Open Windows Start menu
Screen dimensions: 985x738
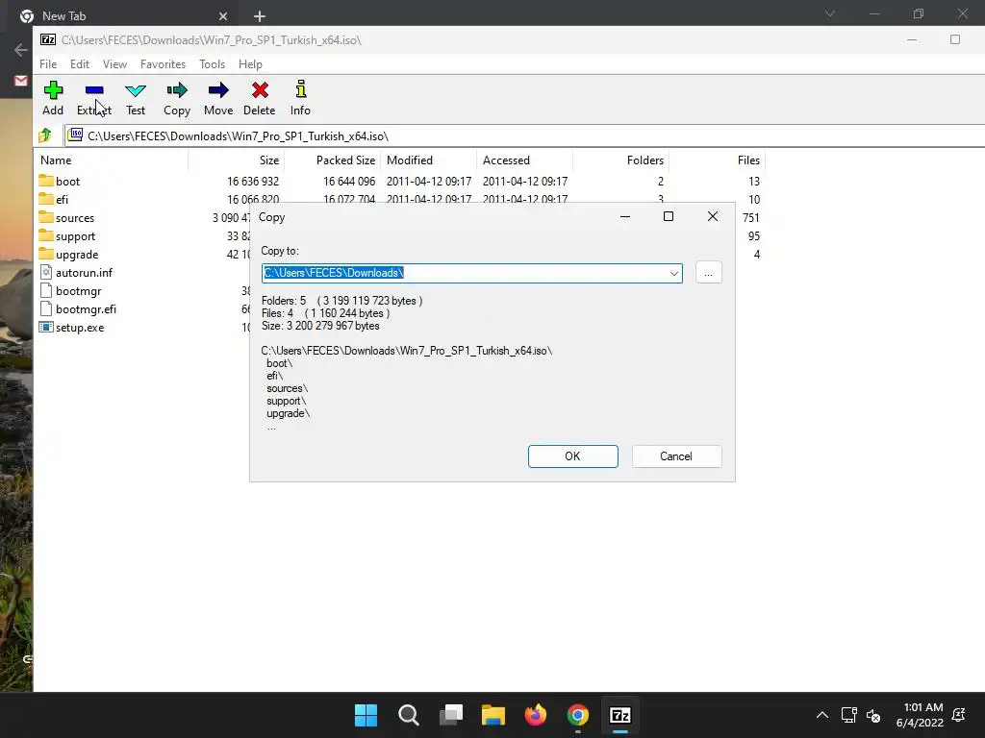click(x=366, y=715)
